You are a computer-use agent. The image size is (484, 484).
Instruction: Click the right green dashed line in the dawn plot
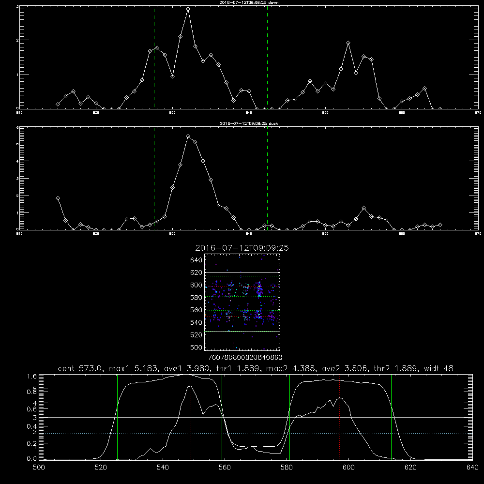[267, 57]
